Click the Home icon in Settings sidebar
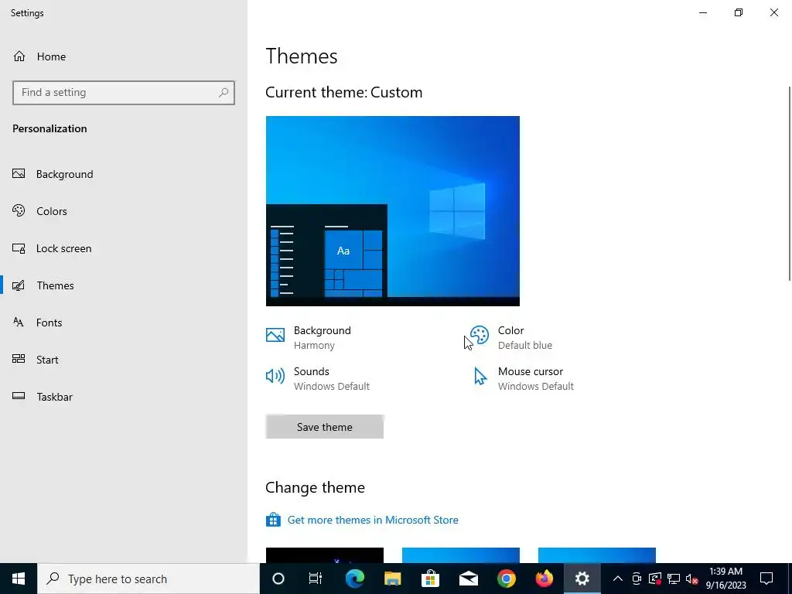Screen dimensions: 792x594 (x=19, y=56)
